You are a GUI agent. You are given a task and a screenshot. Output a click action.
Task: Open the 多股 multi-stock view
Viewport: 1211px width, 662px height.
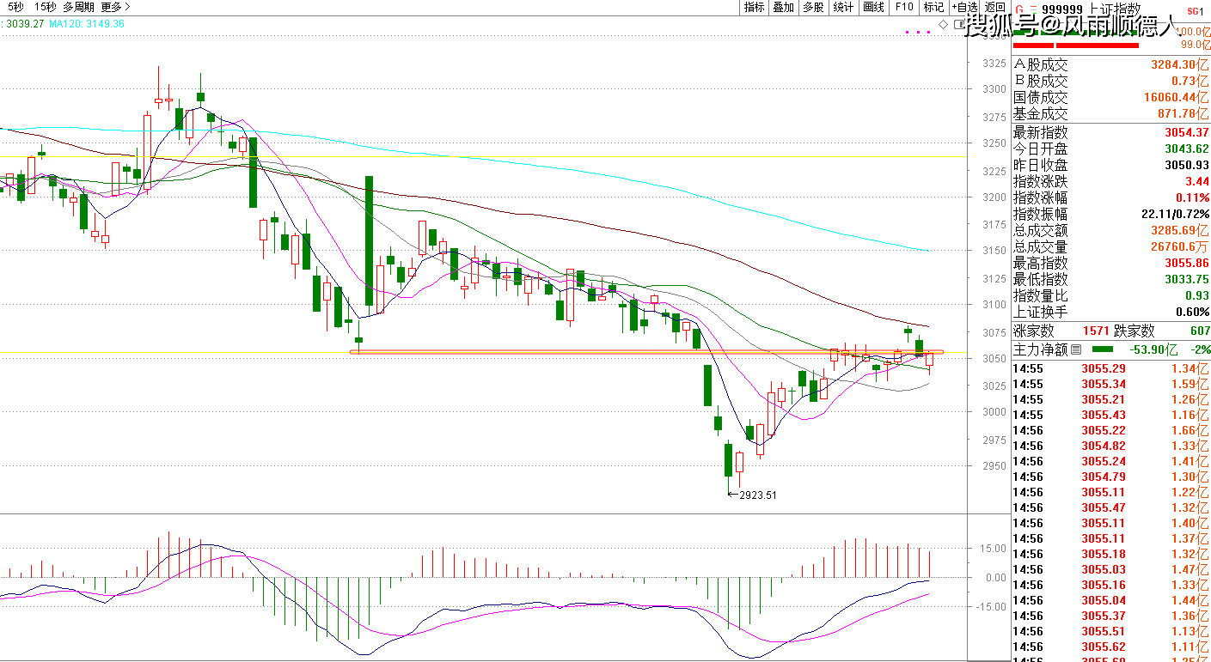point(813,7)
